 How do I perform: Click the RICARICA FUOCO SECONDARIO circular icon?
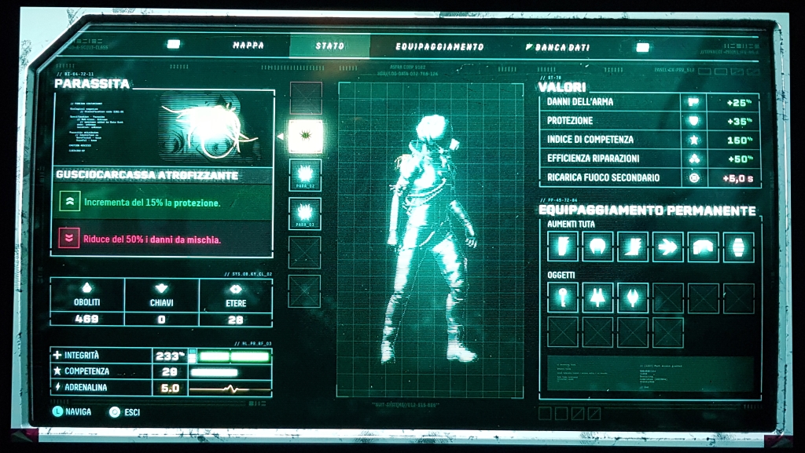click(x=693, y=177)
